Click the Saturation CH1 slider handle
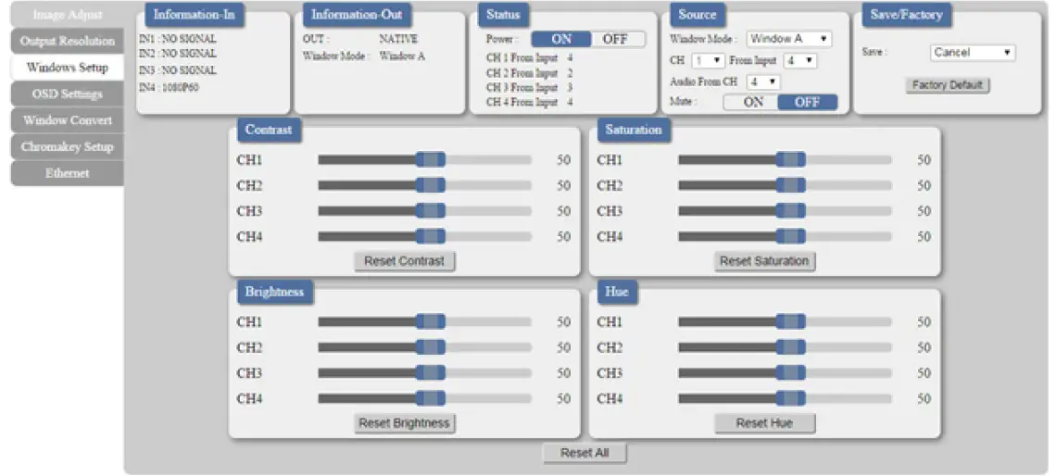 click(791, 159)
